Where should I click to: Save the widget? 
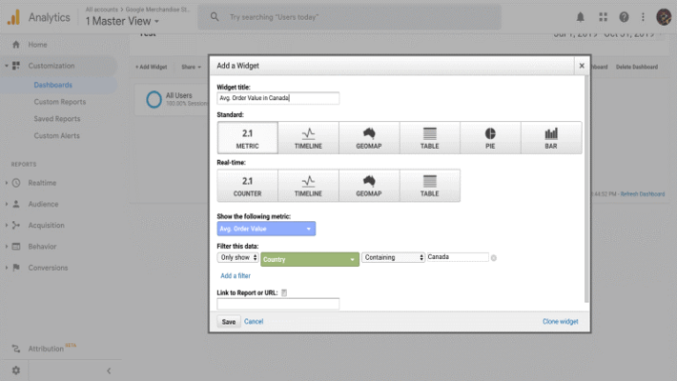pos(229,322)
